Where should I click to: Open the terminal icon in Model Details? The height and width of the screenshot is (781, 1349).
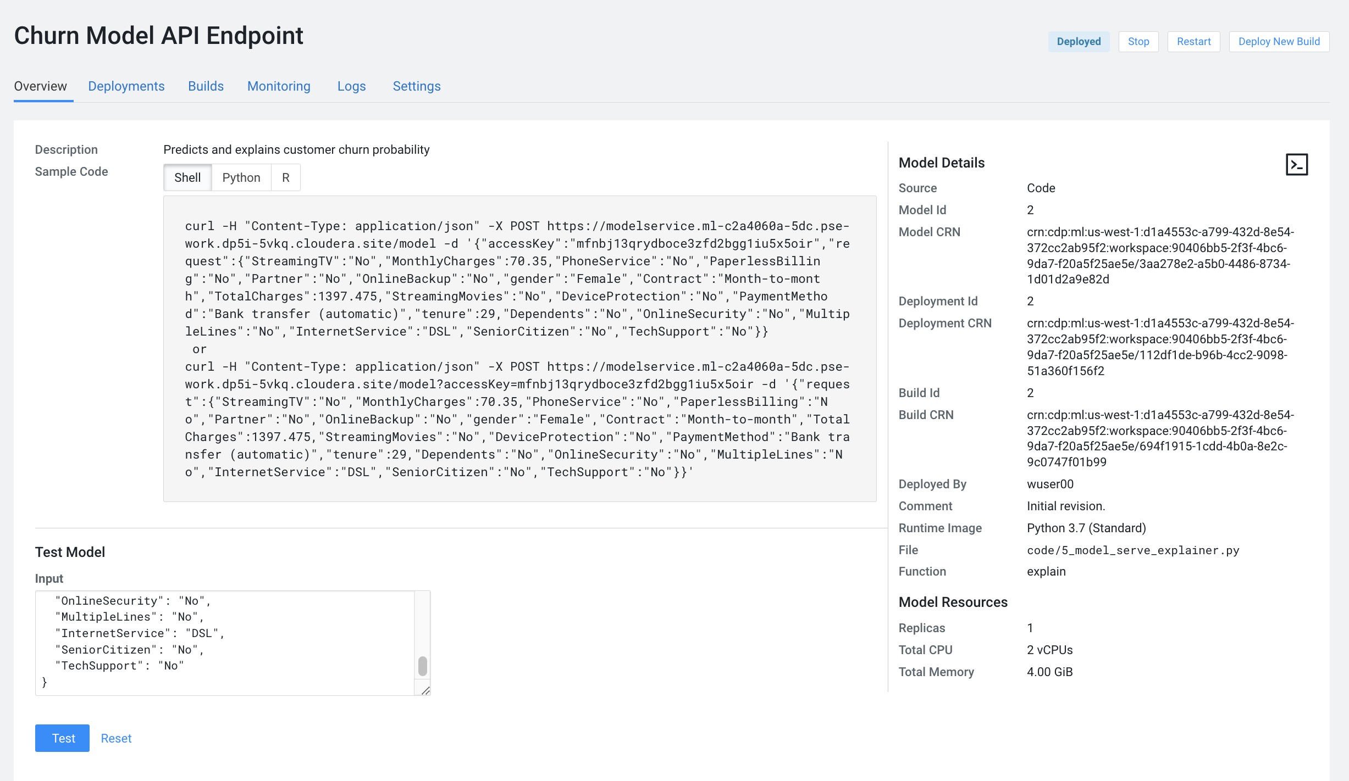click(x=1296, y=164)
